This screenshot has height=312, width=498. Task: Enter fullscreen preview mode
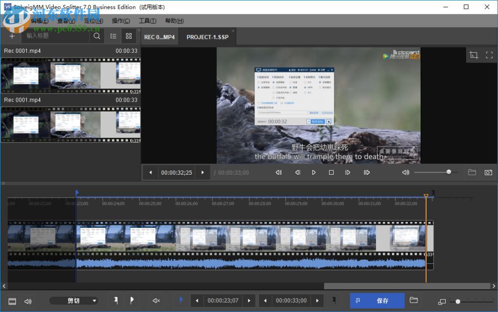click(x=490, y=55)
